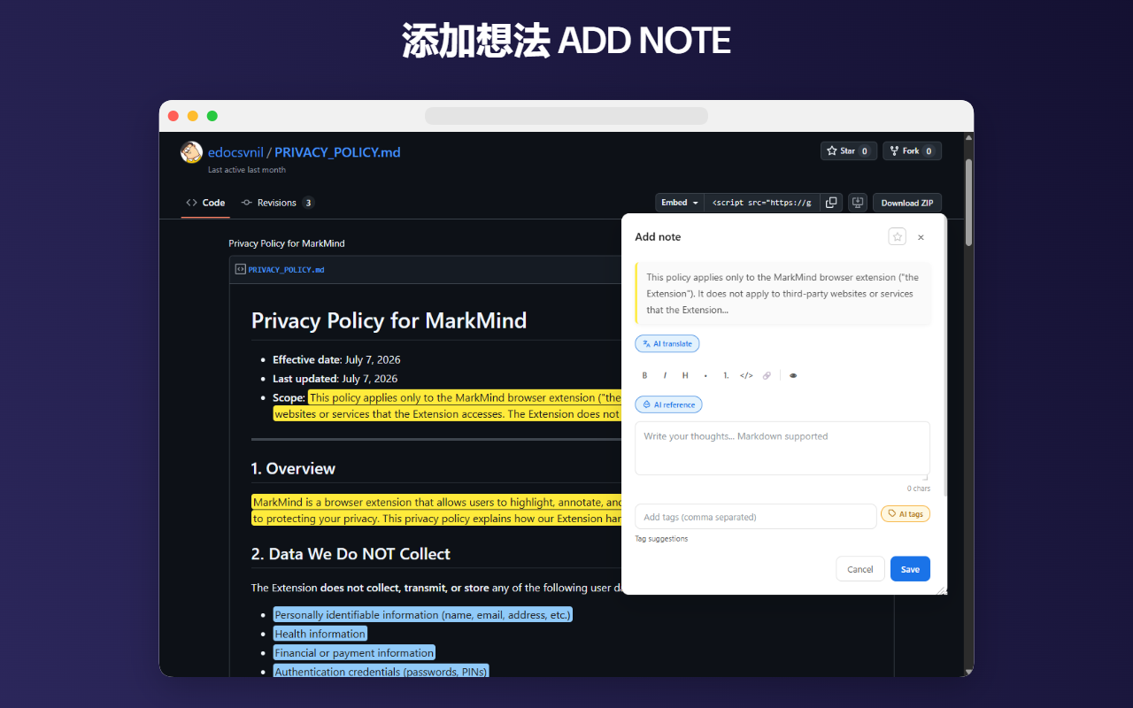Open edocsvnil user profile link
Viewport: 1133px width, 708px height.
[x=235, y=152]
